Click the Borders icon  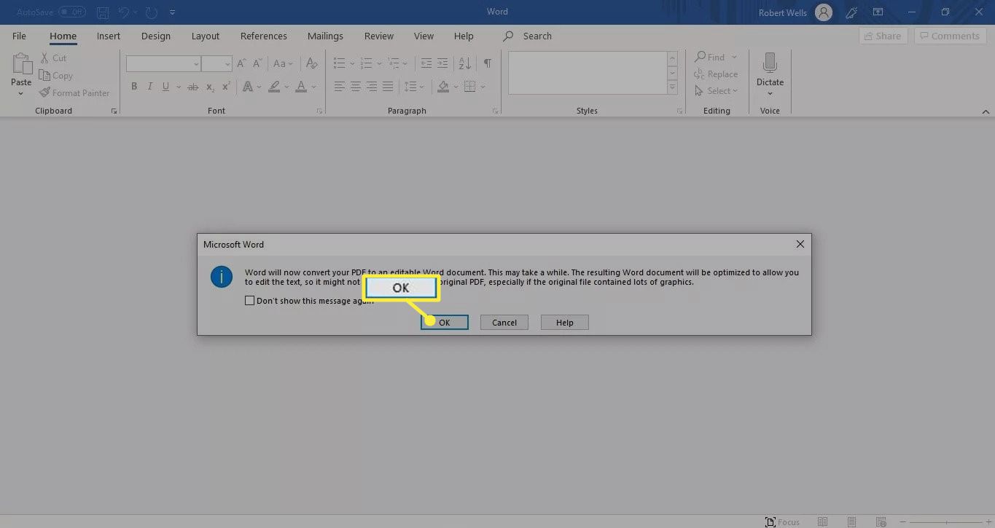(x=469, y=87)
